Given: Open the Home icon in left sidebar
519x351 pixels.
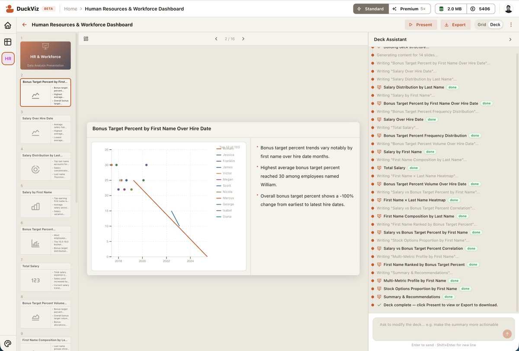Looking at the screenshot, I should [8, 25].
